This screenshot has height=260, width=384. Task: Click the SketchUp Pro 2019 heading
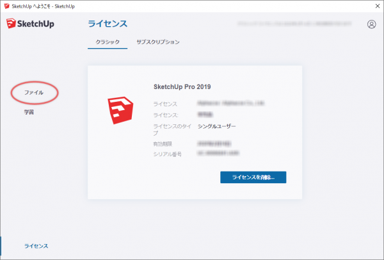click(x=182, y=86)
